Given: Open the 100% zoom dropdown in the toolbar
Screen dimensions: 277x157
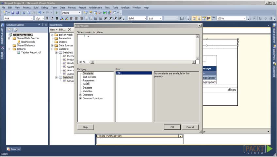Looking at the screenshot, I should pyautogui.click(x=245, y=18).
